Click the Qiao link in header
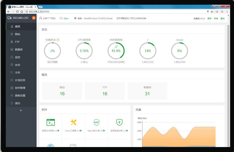The width and height of the screenshot is (234, 152). pyautogui.click(x=66, y=18)
